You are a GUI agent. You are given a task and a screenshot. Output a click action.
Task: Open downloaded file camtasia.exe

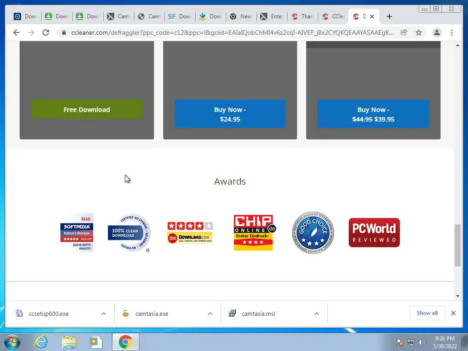point(152,314)
